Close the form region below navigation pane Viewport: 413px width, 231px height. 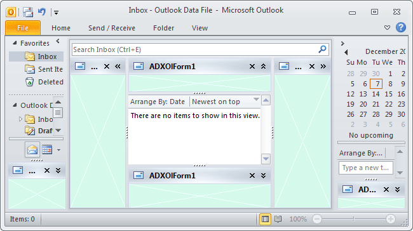[x=47, y=171]
